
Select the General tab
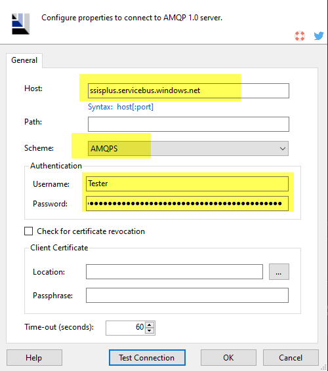(x=24, y=60)
